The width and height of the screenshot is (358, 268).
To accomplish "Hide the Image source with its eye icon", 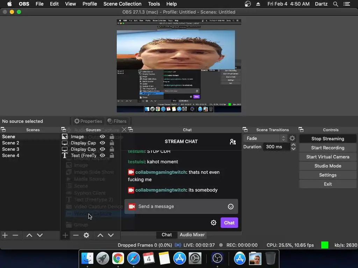I will pos(102,136).
